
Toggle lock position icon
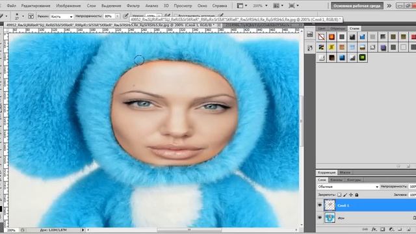tap(351, 195)
